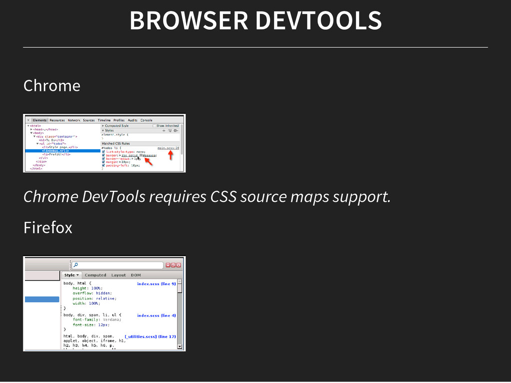Switch to the DOM tab in Firebug
The width and height of the screenshot is (511, 383).
pyautogui.click(x=136, y=275)
